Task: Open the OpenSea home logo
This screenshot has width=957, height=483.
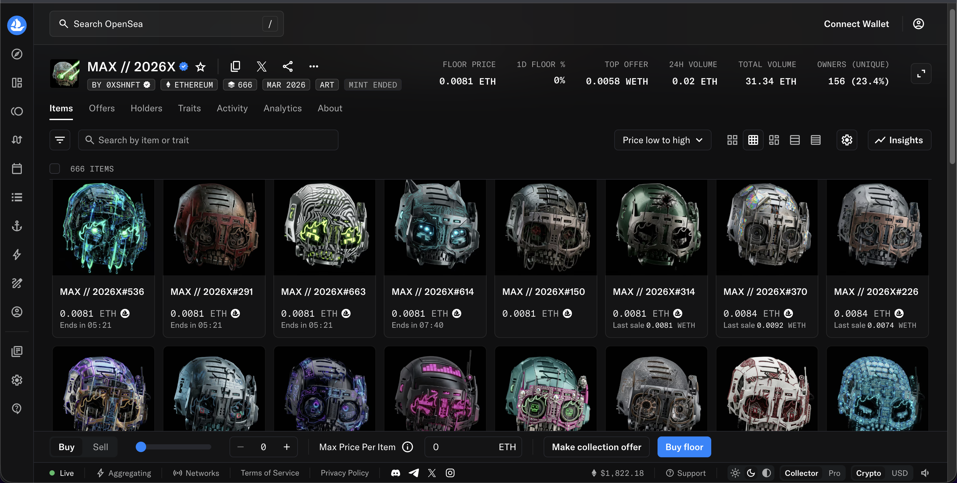Action: tap(17, 25)
